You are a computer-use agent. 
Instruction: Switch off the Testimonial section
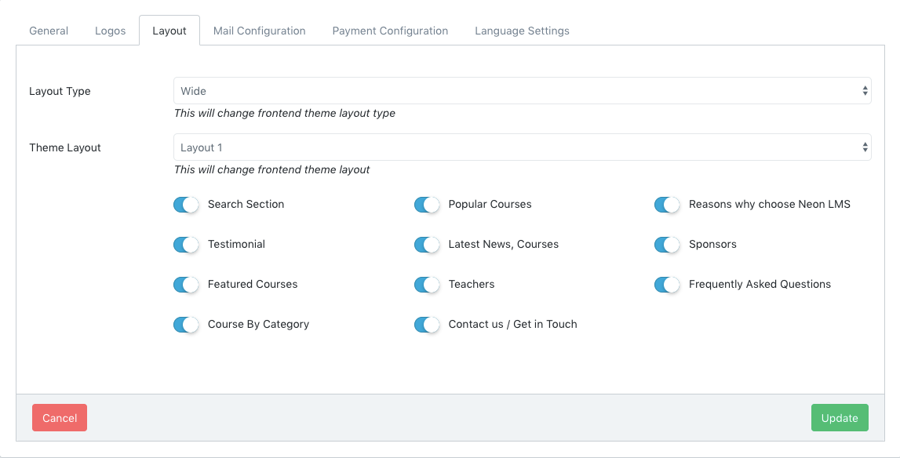point(186,245)
